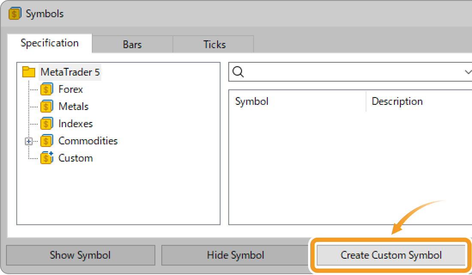Focus the symbol search input field
Viewport: 472px width, 275px height.
point(351,72)
